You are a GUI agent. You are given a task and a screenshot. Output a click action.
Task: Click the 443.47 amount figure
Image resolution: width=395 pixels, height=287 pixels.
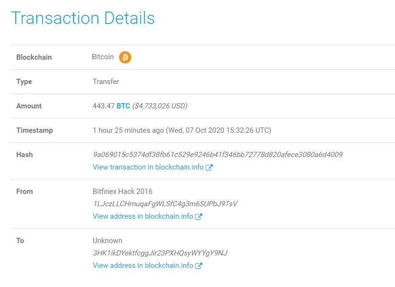coord(103,106)
